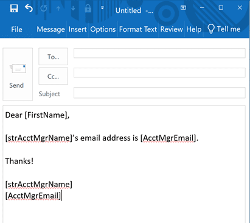Click signature line '[strAcctMgrName]' near bottom
The width and height of the screenshot is (250, 223).
pos(39,185)
